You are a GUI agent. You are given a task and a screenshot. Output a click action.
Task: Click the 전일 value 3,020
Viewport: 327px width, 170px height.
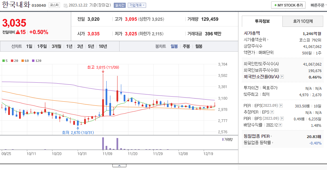(93, 19)
